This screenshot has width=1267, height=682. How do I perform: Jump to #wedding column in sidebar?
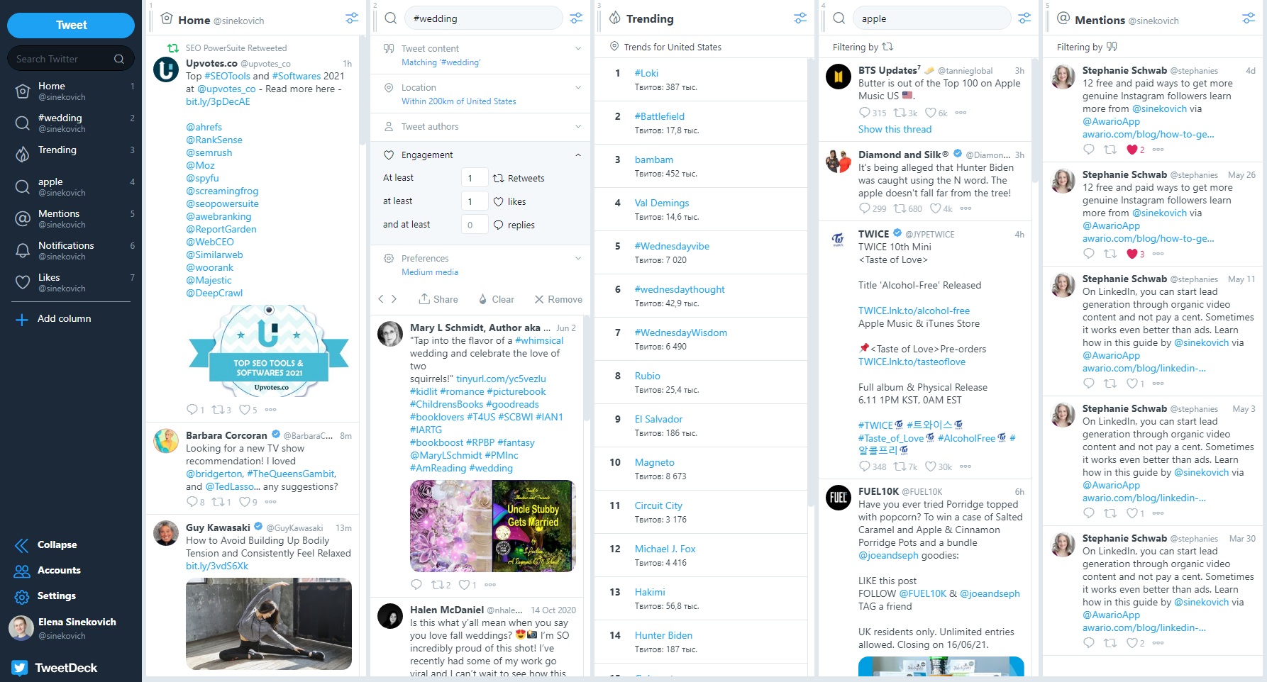[x=71, y=123]
